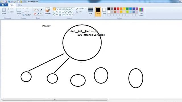This screenshot has height=102, width=182.
Task: Choose the Rectangle shape
Action: pos(63,9)
